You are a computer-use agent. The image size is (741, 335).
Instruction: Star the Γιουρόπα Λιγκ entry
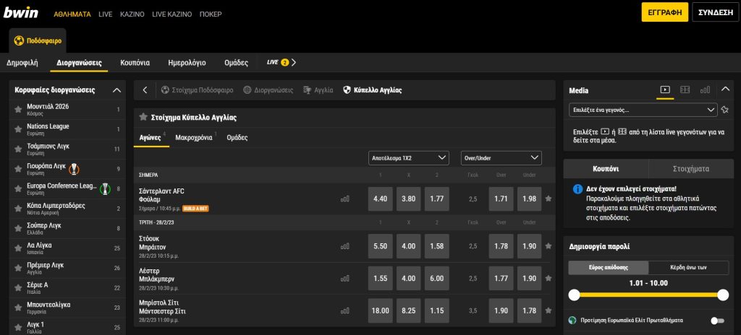pyautogui.click(x=18, y=169)
